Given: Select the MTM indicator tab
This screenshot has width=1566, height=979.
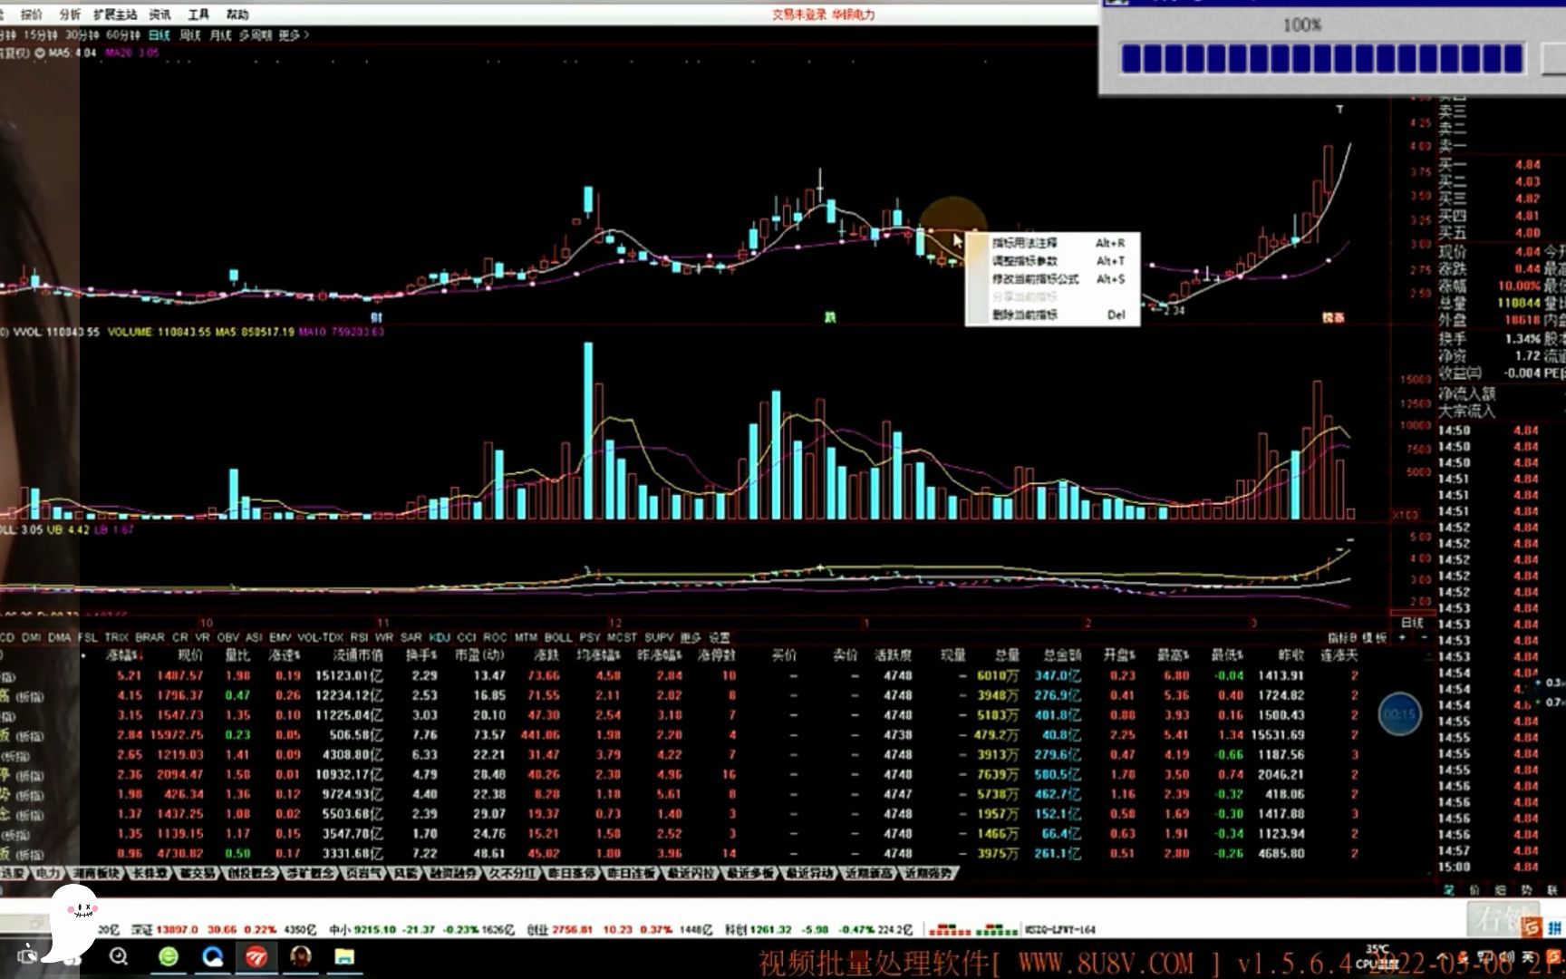Looking at the screenshot, I should coord(527,637).
